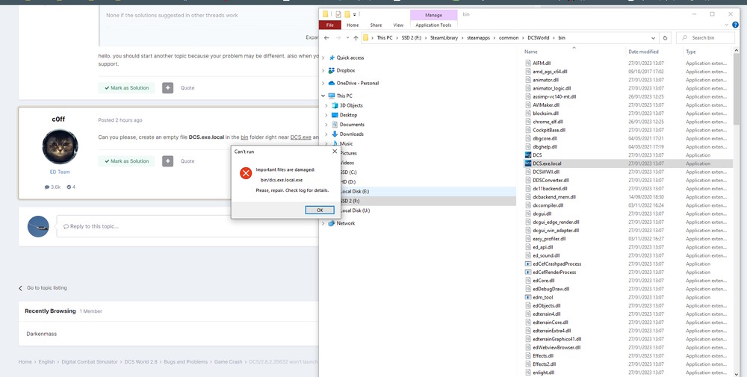Select the DCS.exe.local file row
This screenshot has width=747, height=377.
click(x=628, y=163)
